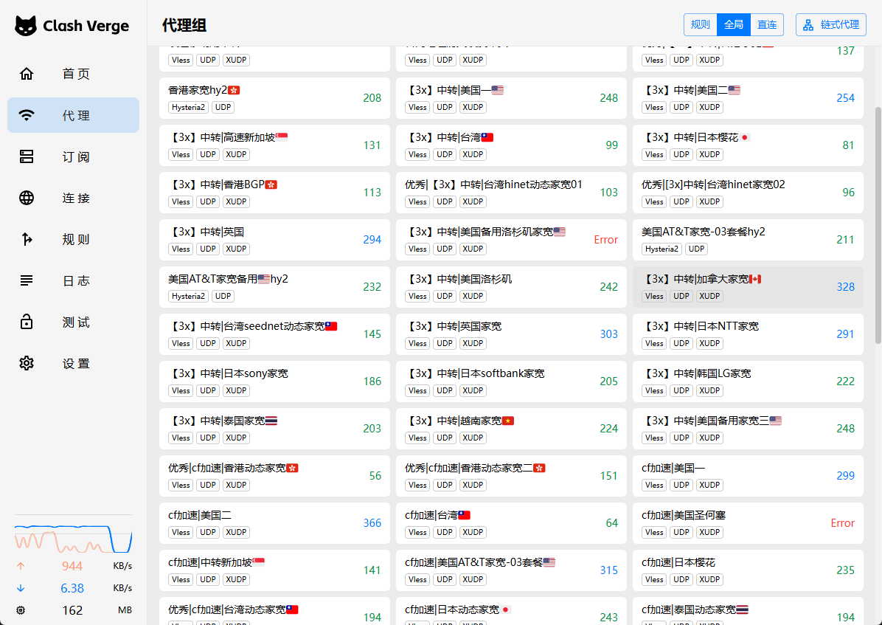Select 【3x】中转|香港BGP node
Image resolution: width=882 pixels, height=625 pixels.
tap(274, 193)
